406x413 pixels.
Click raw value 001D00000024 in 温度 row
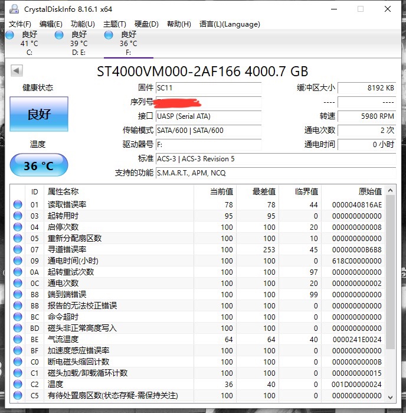(356, 384)
